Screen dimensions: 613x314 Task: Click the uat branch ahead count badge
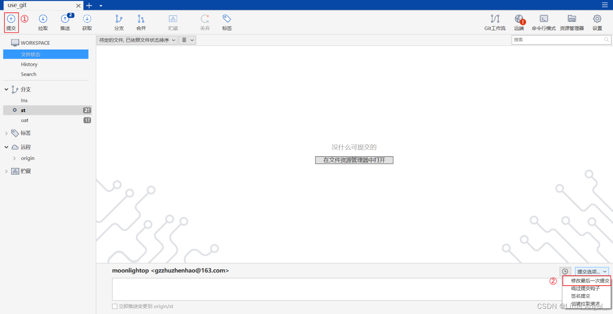(x=87, y=120)
